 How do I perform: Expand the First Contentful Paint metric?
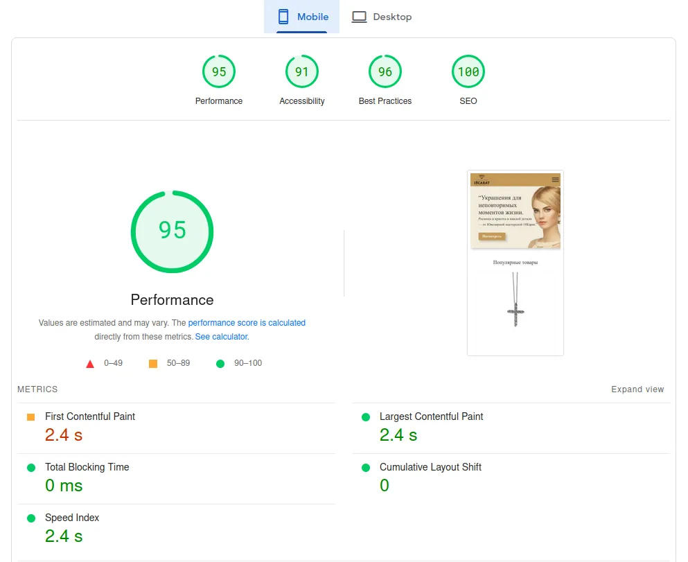177,428
